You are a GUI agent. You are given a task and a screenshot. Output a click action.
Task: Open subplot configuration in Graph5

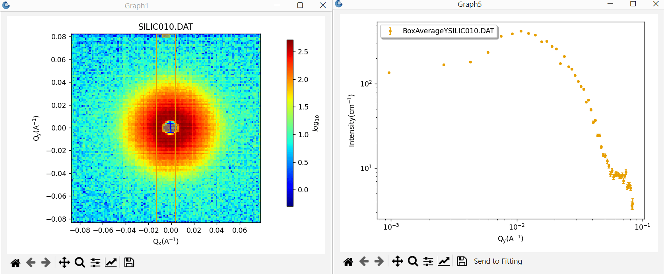coord(428,261)
